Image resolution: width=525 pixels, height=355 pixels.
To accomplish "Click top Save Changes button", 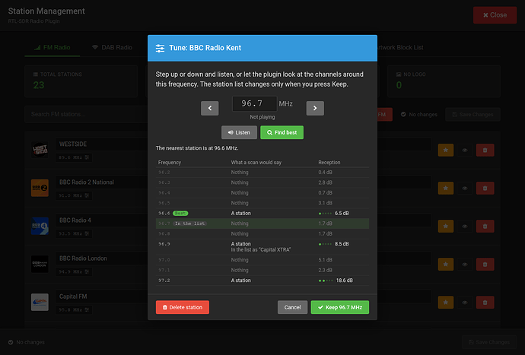I will coord(473,115).
